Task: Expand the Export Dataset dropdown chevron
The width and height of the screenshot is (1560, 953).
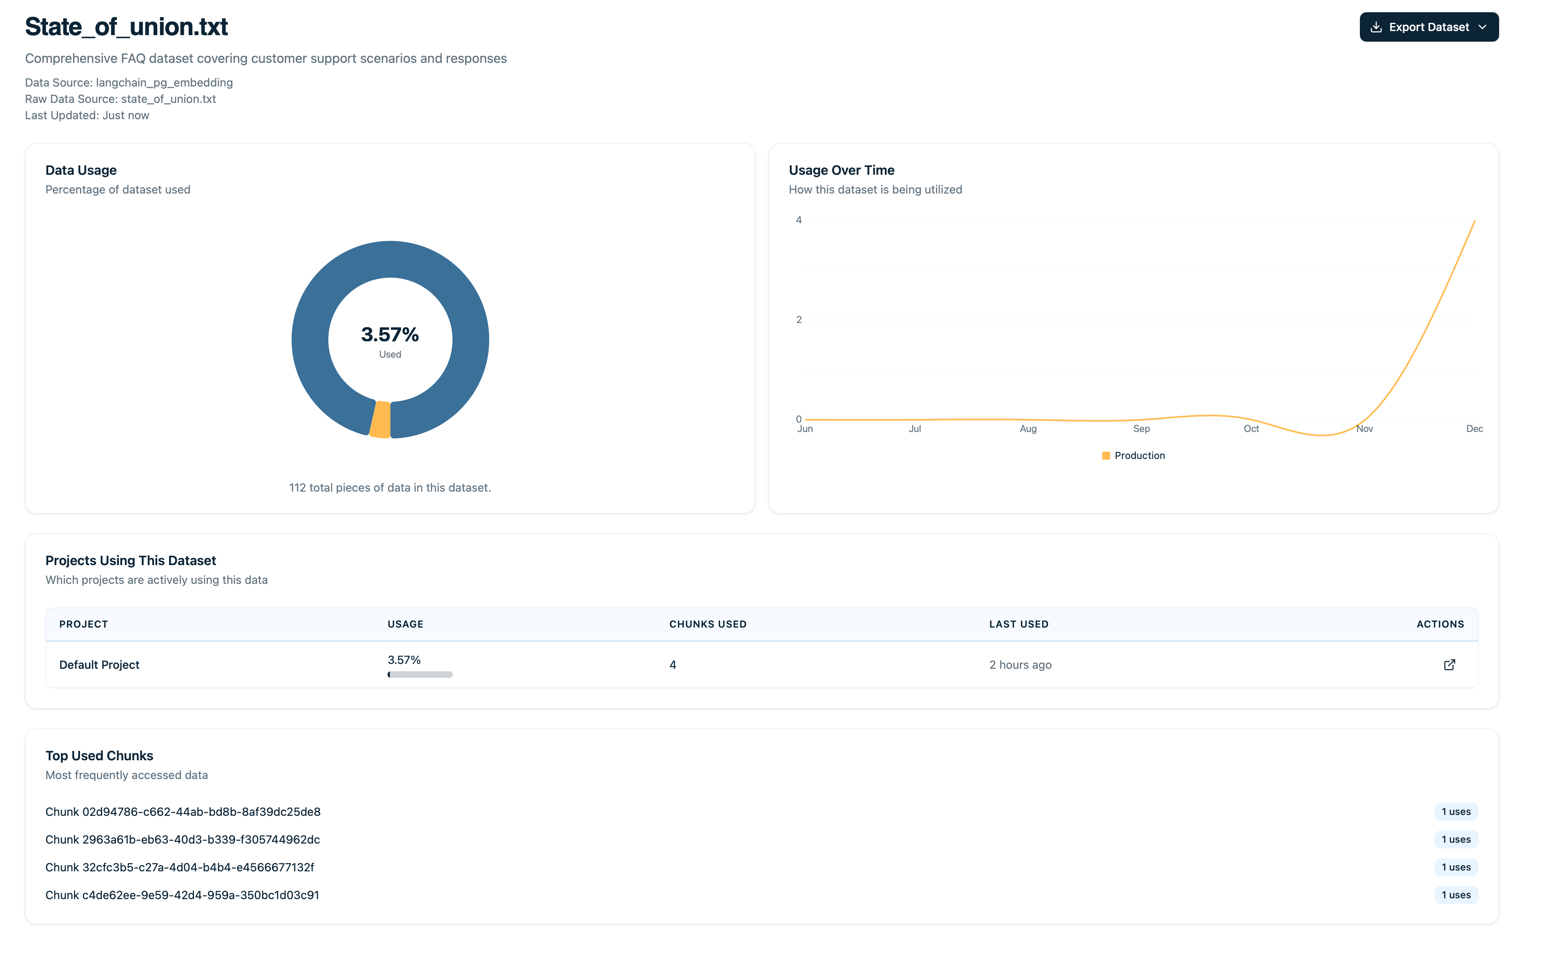Action: point(1482,27)
